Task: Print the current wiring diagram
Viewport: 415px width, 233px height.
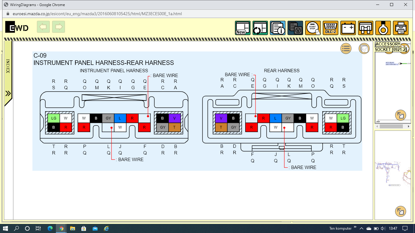Action: pos(400,28)
